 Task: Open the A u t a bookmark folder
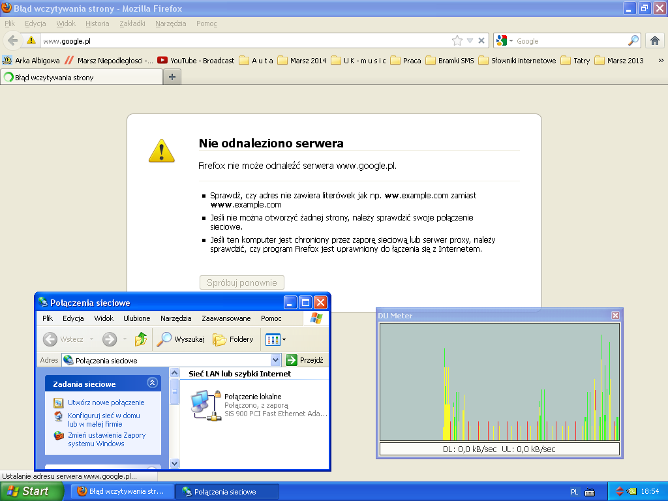pyautogui.click(x=256, y=61)
